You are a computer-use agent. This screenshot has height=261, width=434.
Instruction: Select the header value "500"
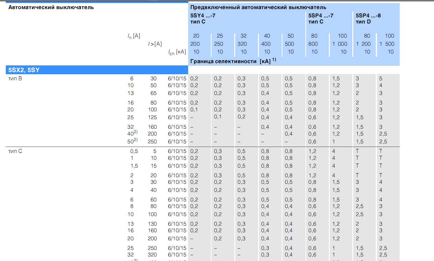(290, 44)
